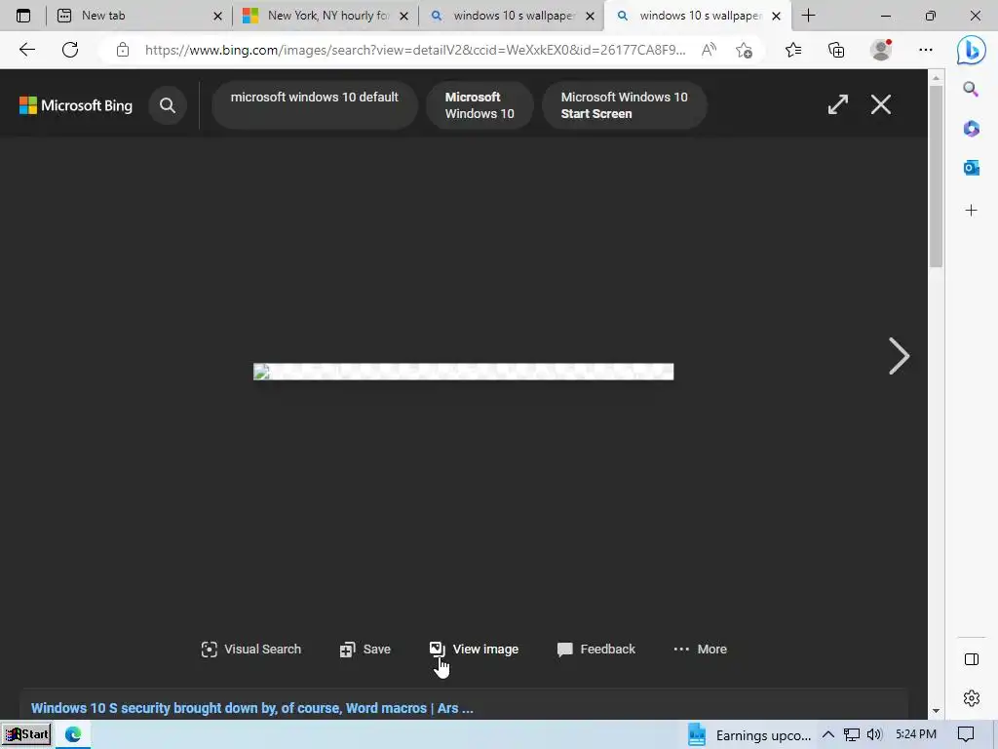
Task: Open the Windows Start menu
Action: (x=26, y=734)
